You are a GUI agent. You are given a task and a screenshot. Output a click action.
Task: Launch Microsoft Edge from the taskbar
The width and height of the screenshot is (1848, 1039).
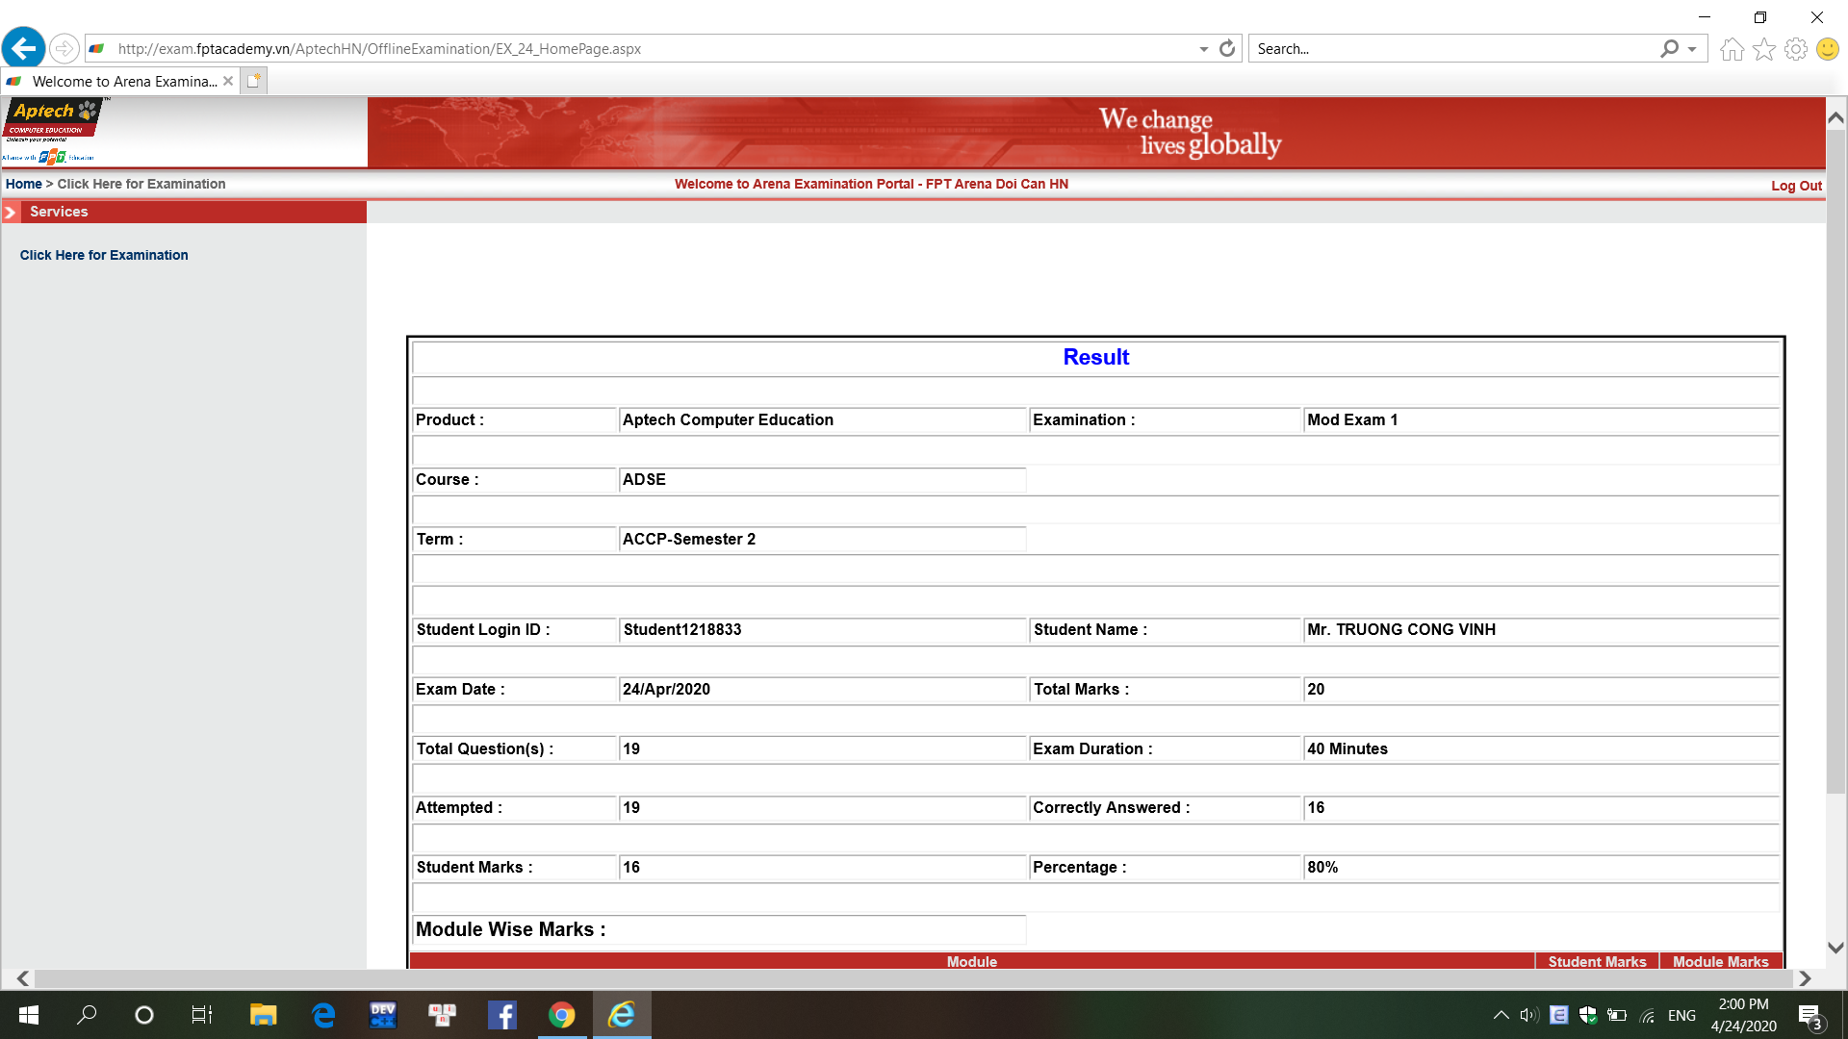[x=323, y=1015]
